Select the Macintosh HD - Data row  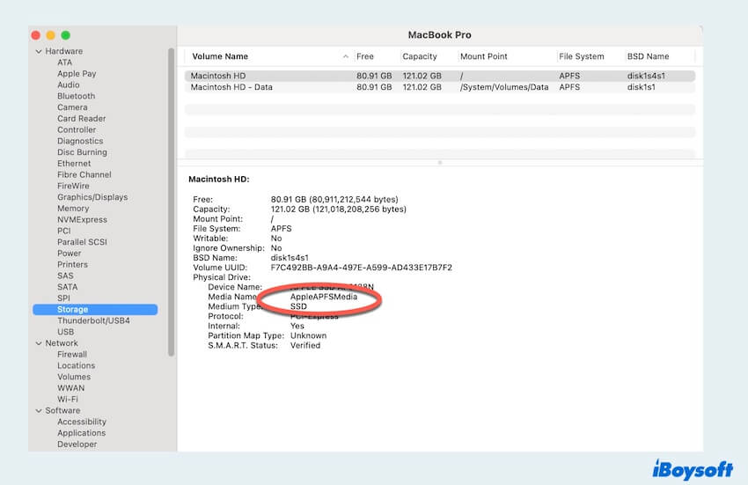coord(439,87)
